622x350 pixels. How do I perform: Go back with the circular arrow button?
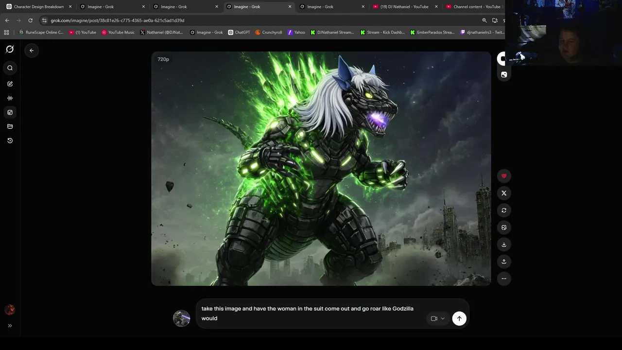32,51
